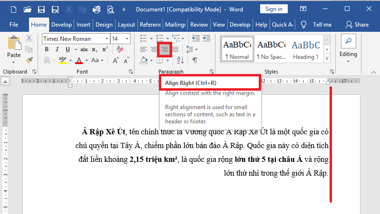Expand the Styles gallery More arrow
The width and height of the screenshot is (380, 214).
(327, 58)
